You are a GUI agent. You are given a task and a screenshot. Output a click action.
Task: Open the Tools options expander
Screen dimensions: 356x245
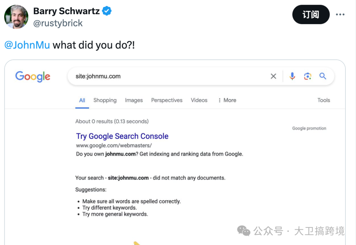tap(324, 100)
